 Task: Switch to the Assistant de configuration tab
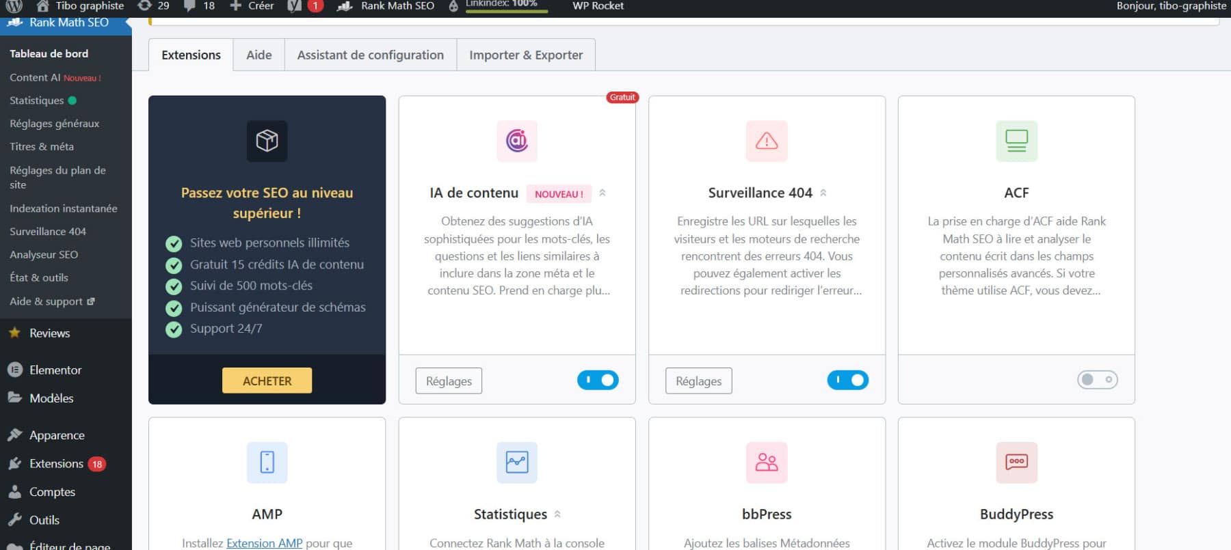pos(370,55)
